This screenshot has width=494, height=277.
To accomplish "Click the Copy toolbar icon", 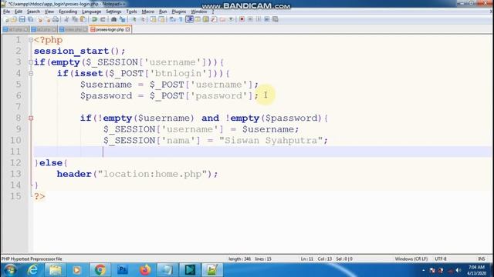I will [75, 19].
